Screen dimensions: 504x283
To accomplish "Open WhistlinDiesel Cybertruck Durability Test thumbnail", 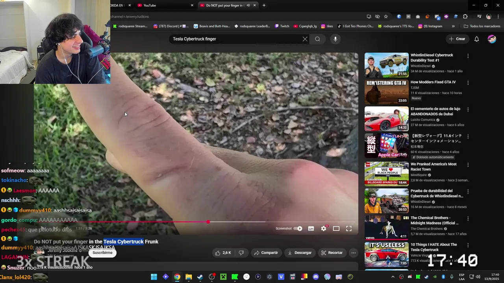I will coord(386,65).
